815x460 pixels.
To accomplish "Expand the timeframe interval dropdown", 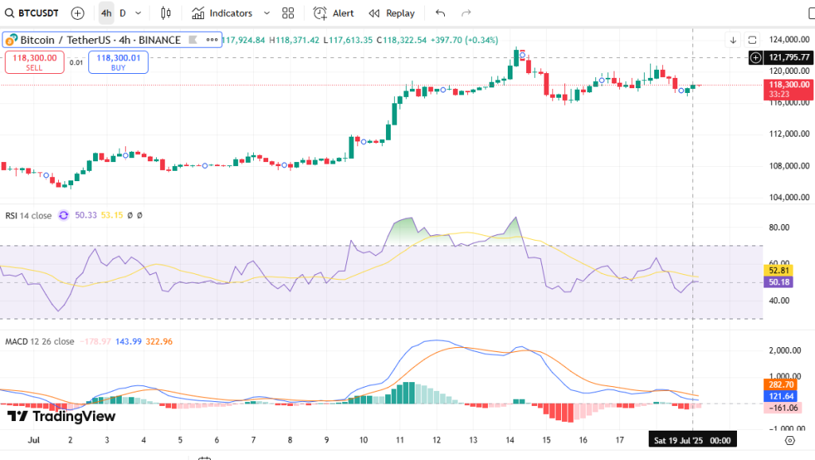I will point(139,13).
